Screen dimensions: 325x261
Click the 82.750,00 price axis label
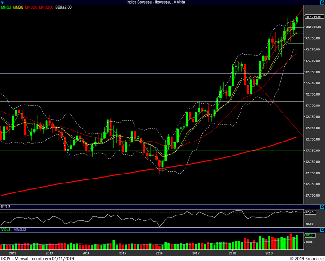[x=313, y=72]
